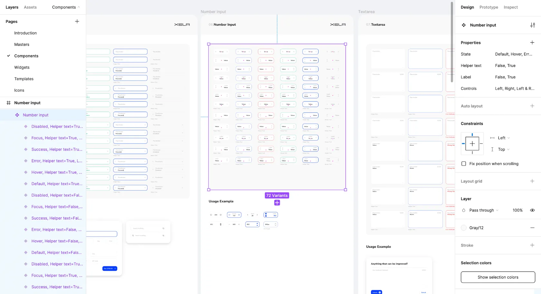Expand the Components page dropdown
The image size is (541, 294).
pyautogui.click(x=66, y=7)
